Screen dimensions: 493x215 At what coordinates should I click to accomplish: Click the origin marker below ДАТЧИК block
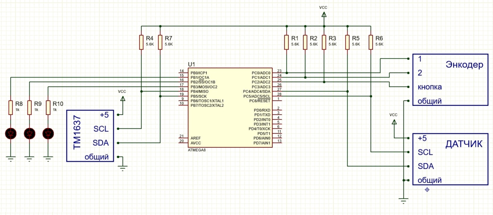[x=427, y=190]
